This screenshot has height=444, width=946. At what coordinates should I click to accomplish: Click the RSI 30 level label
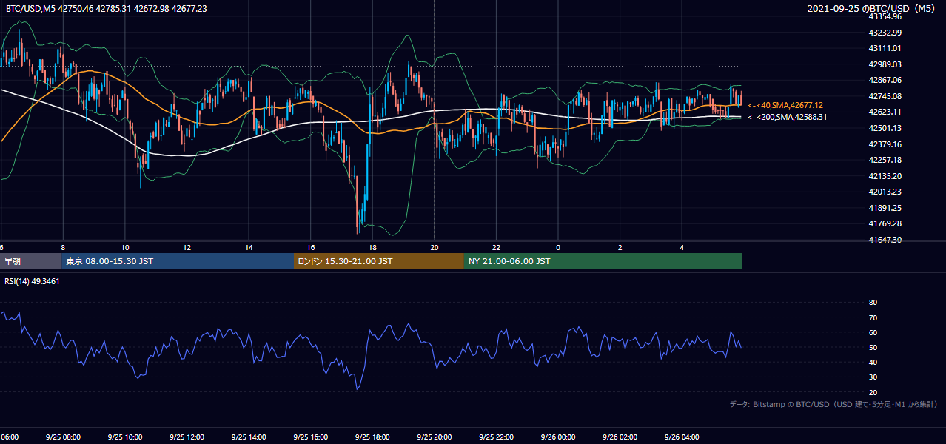873,377
